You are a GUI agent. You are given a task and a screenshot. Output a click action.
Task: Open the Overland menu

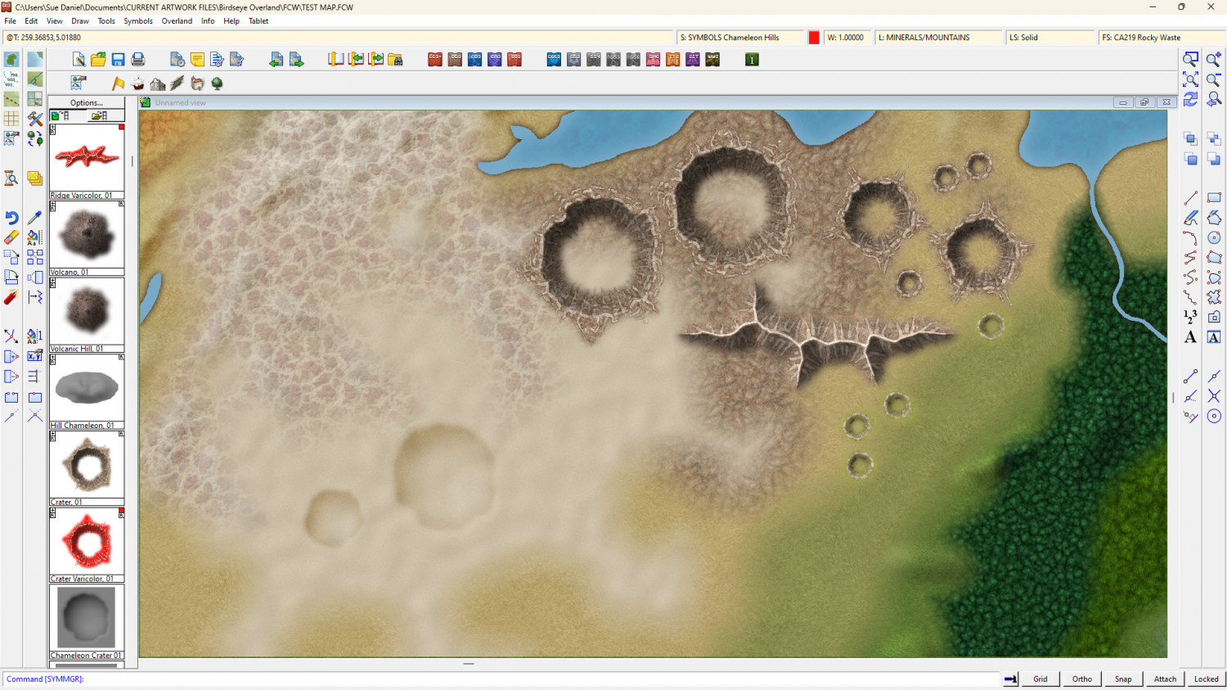point(177,21)
